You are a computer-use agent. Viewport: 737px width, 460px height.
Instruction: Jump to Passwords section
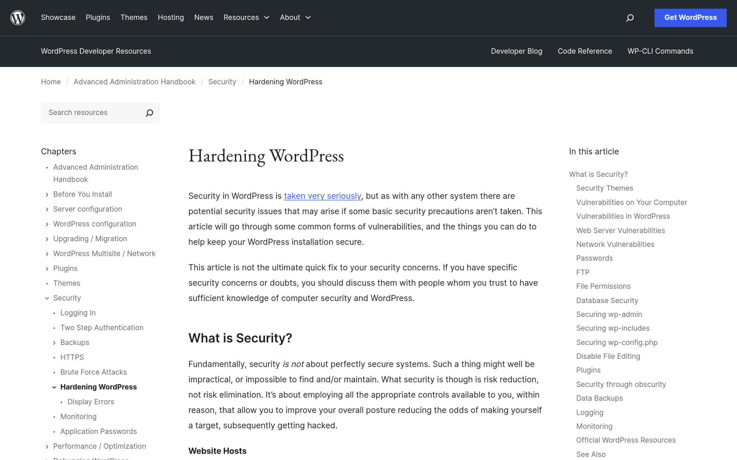(x=594, y=258)
